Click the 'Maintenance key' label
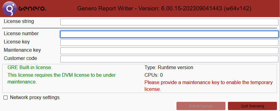280x111 pixels. coord(22,50)
